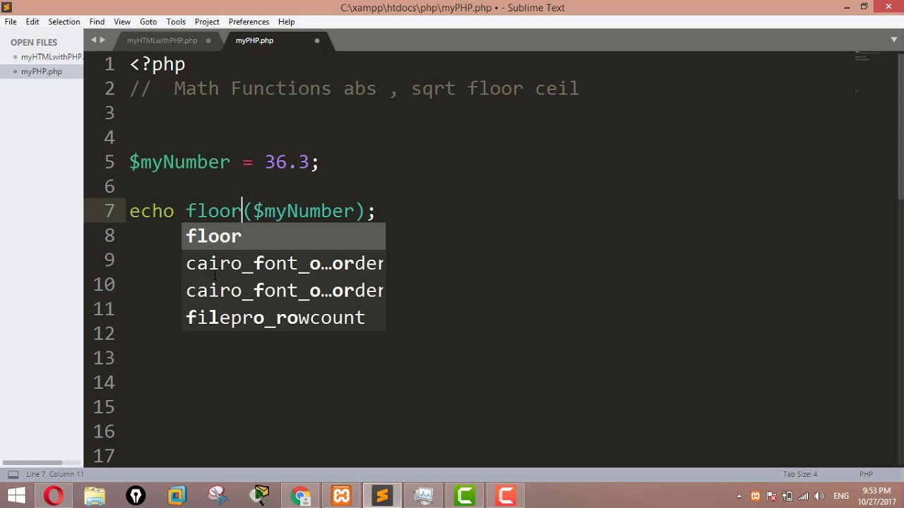The image size is (904, 508).
Task: Place cursor on $myNumber in line 5
Action: click(x=179, y=162)
